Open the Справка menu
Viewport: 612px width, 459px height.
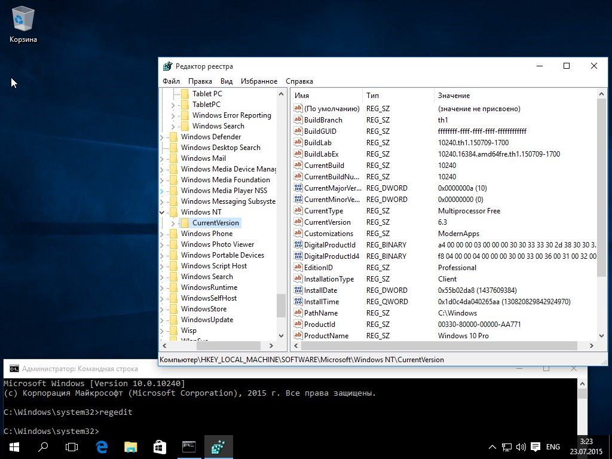click(x=299, y=81)
